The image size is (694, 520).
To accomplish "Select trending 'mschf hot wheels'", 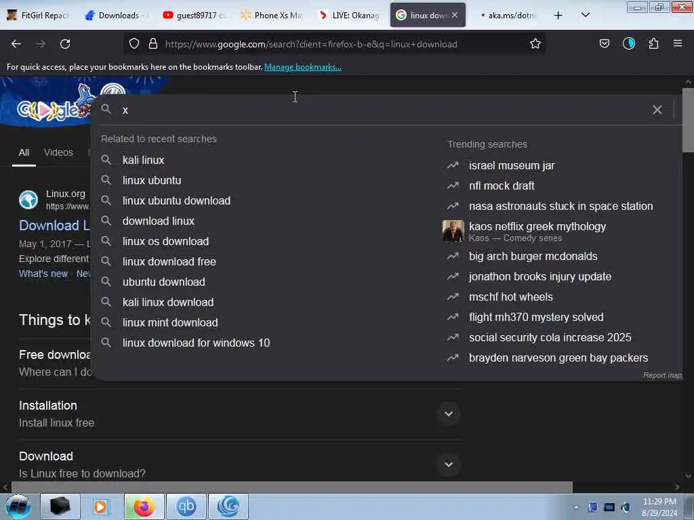I will coord(511,297).
